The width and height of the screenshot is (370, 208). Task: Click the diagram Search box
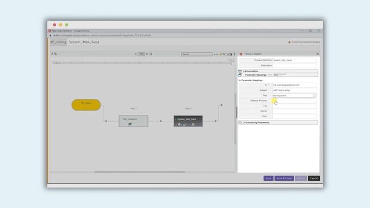click(197, 54)
